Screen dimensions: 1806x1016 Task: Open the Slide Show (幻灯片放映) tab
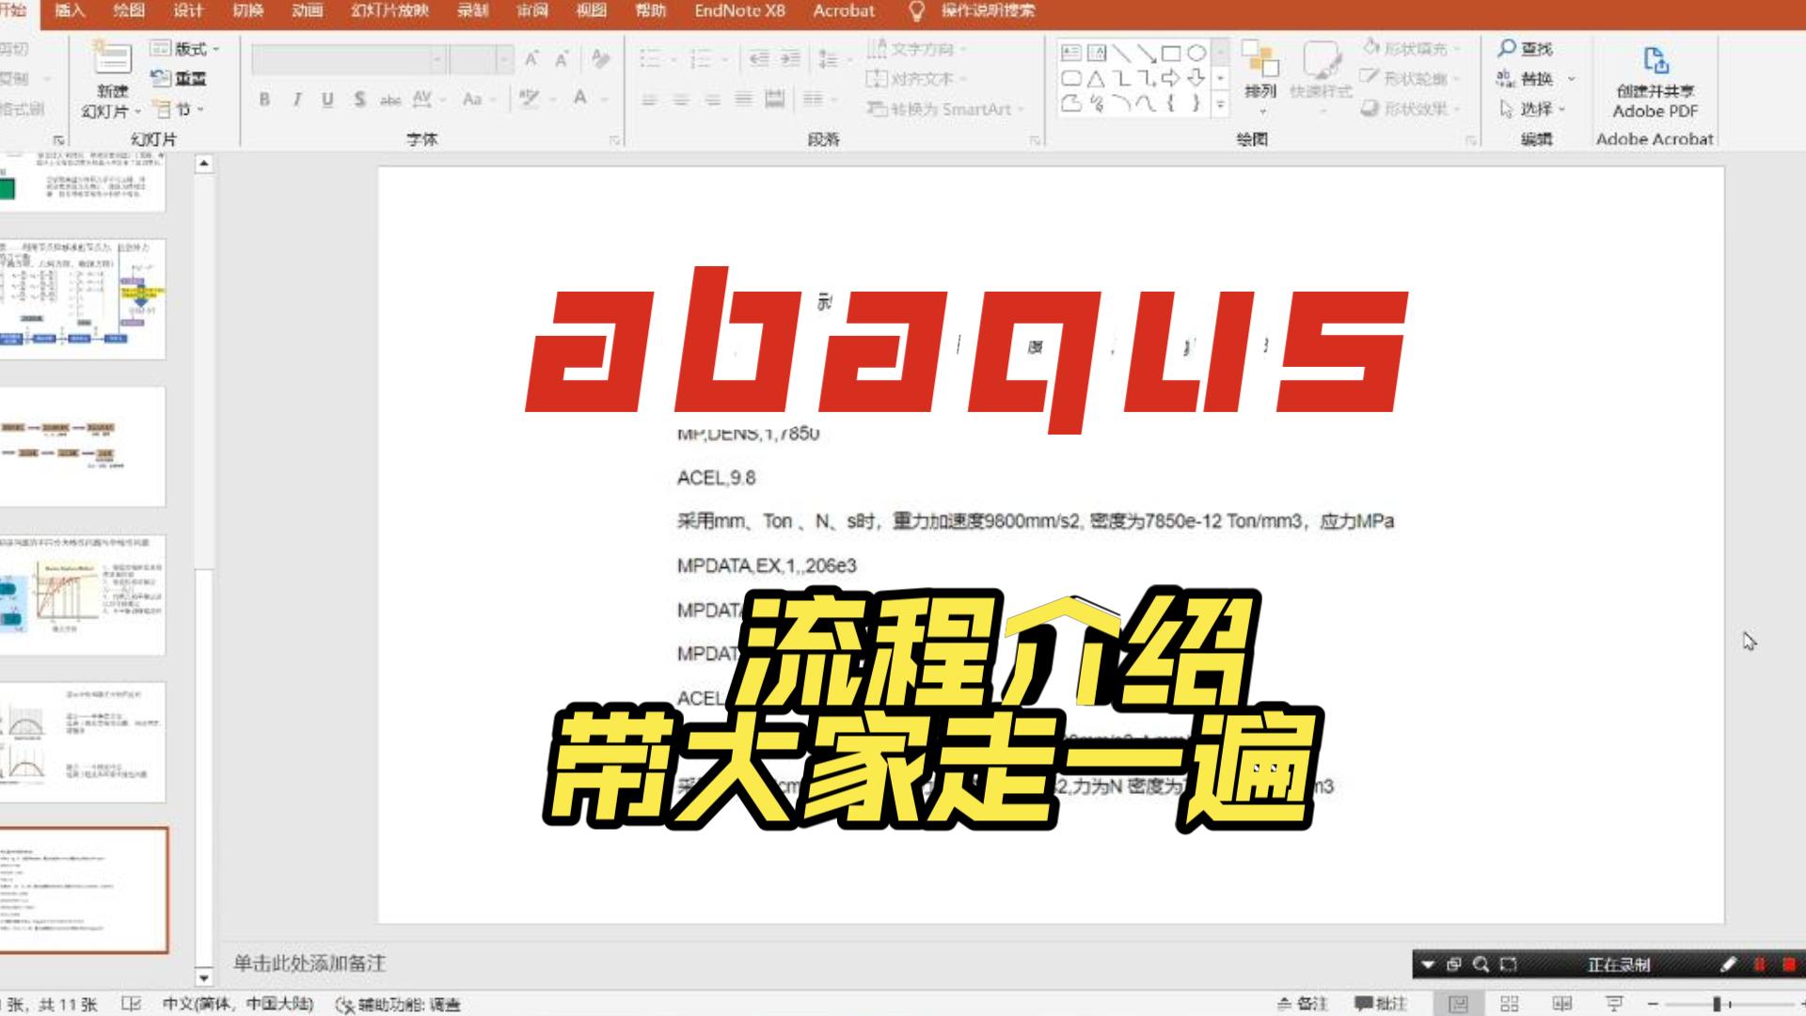389,11
